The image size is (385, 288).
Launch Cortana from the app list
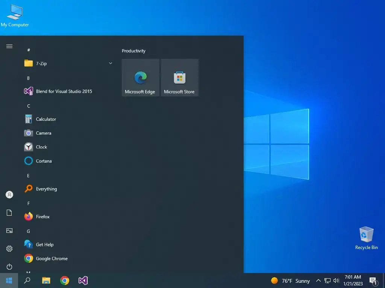click(x=68, y=161)
